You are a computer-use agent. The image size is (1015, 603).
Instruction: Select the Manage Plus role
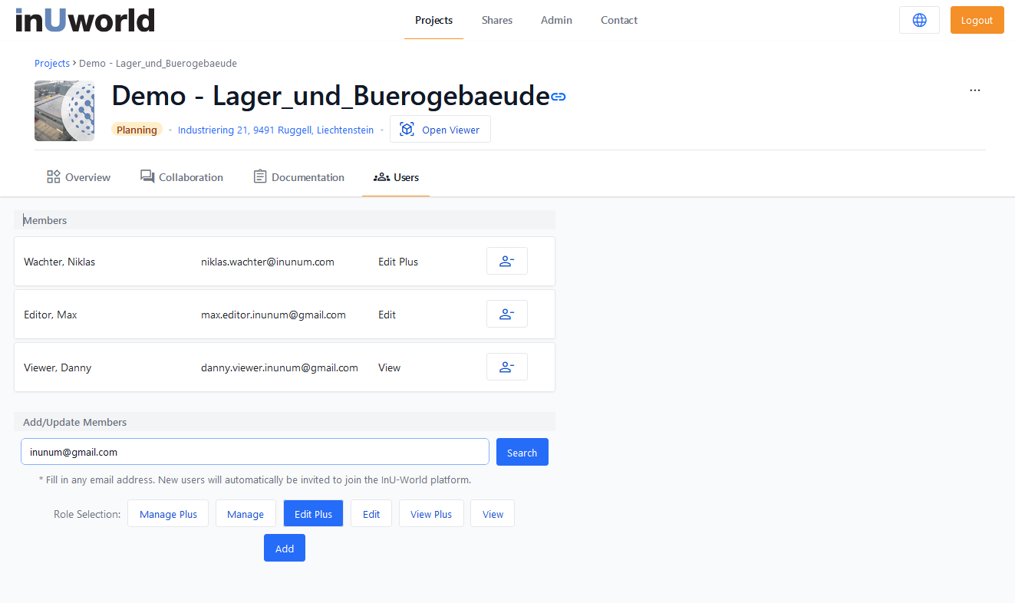coord(168,514)
